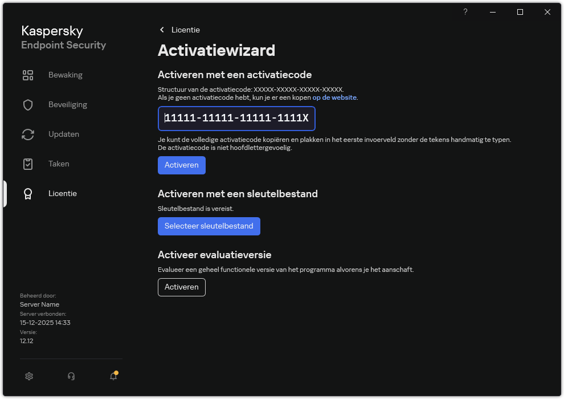Viewport: 564px width, 399px height.
Task: Click Activeren to activate the code
Action: click(181, 165)
